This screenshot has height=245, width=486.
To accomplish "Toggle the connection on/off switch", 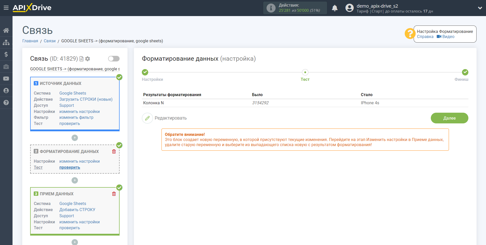I will [114, 59].
